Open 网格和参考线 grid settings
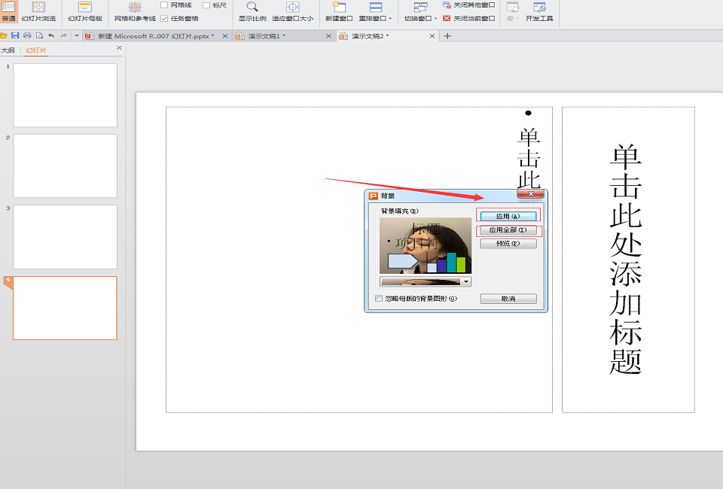Screen dimensions: 723x489 (135, 11)
